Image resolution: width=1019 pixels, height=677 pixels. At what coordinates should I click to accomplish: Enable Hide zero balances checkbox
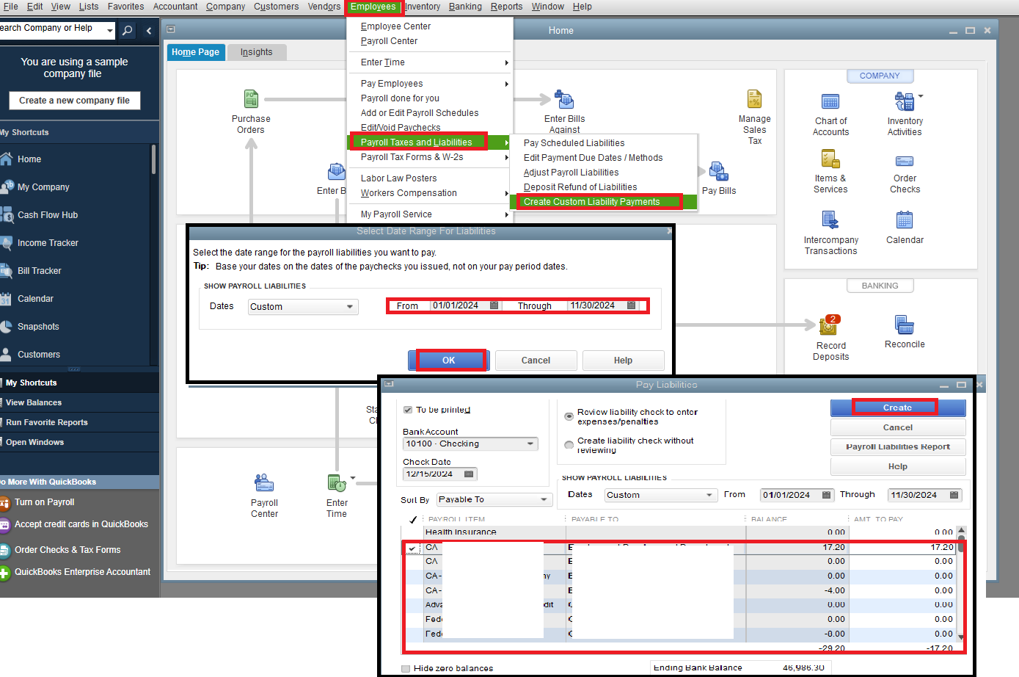point(406,668)
